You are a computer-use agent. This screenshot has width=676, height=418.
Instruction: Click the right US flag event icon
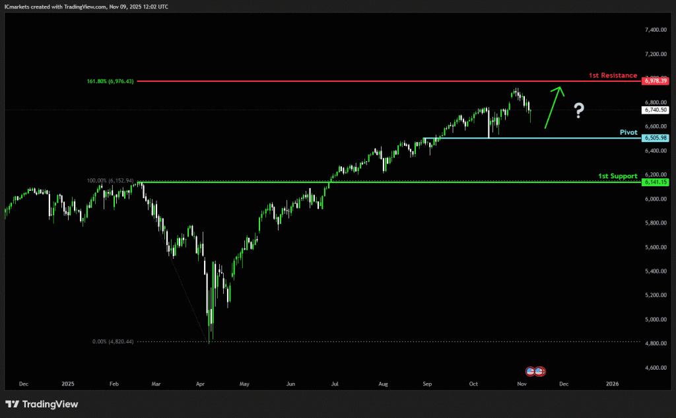[539, 371]
